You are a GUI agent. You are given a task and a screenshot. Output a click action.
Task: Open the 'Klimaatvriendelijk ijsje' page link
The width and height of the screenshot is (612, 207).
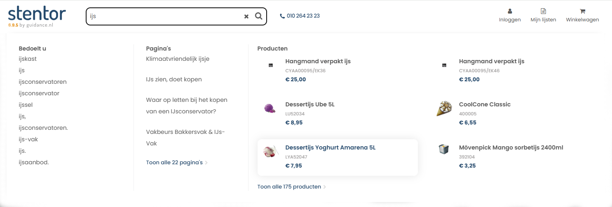[x=178, y=59]
